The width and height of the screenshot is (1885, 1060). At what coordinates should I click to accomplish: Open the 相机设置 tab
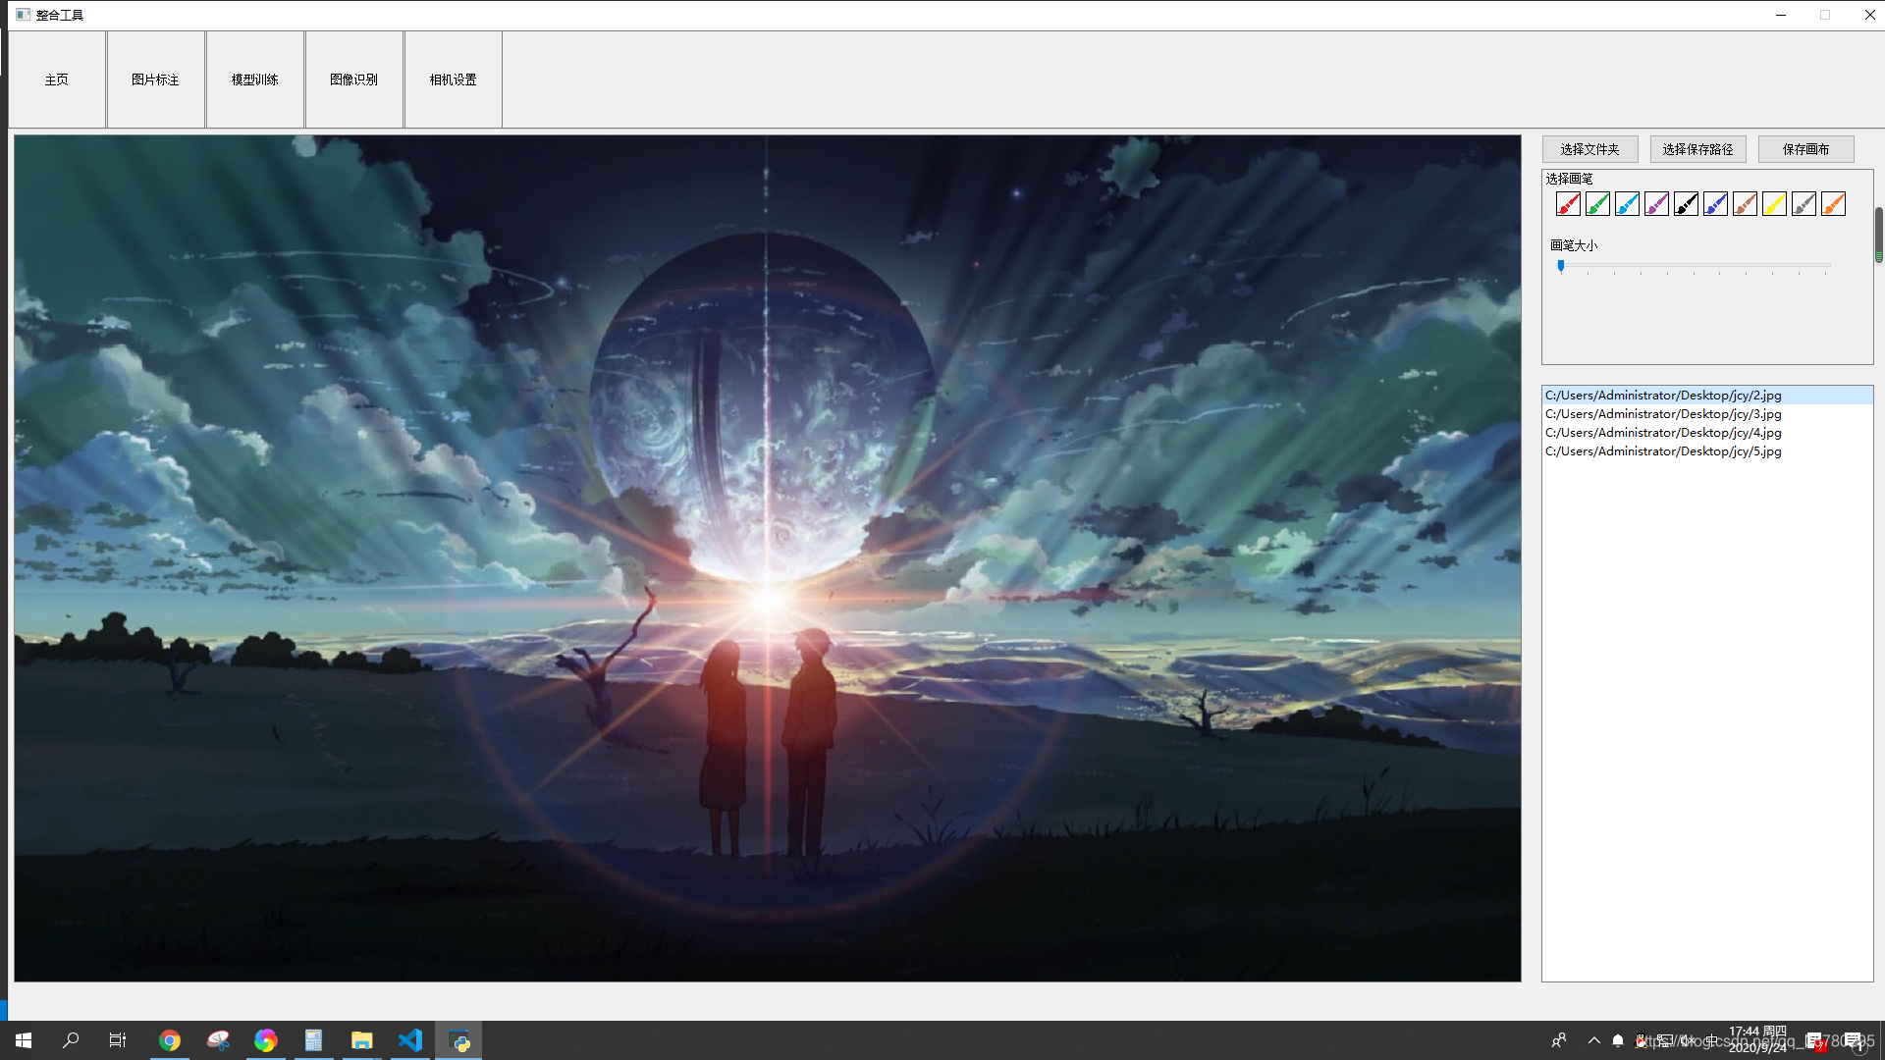[454, 79]
